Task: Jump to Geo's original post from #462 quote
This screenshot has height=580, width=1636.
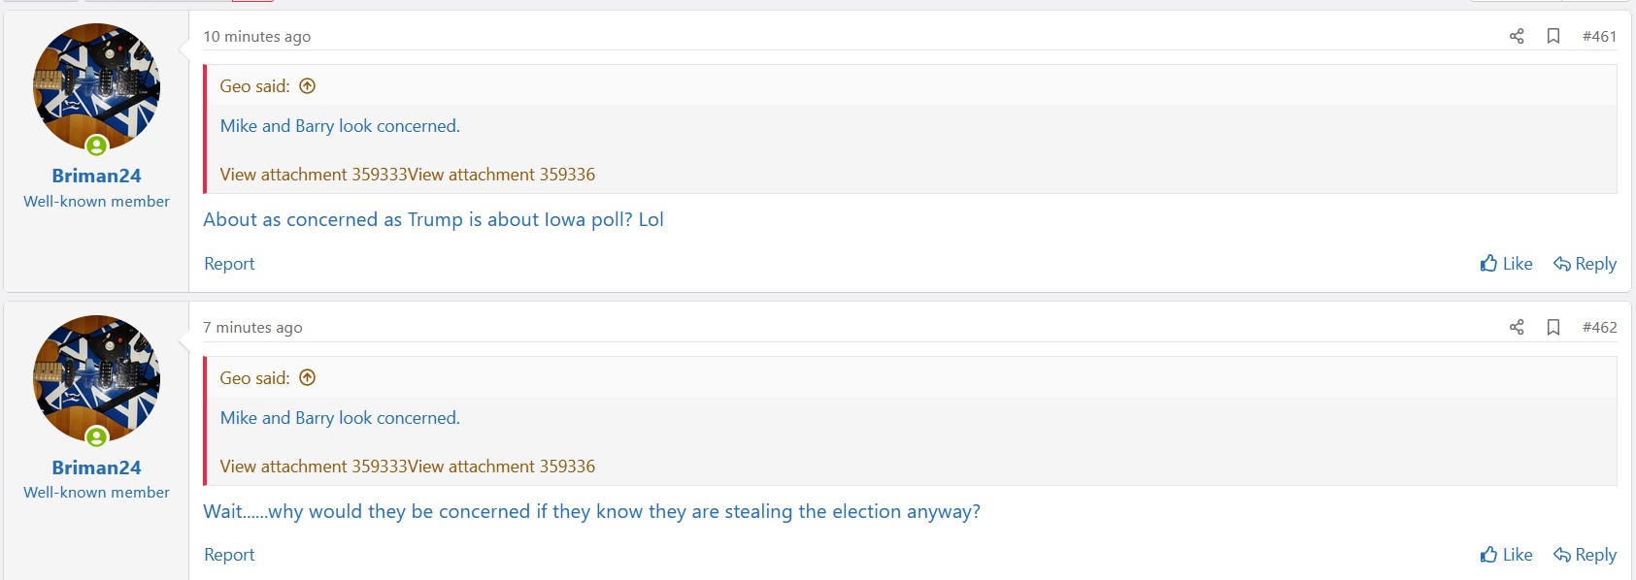Action: coord(308,377)
